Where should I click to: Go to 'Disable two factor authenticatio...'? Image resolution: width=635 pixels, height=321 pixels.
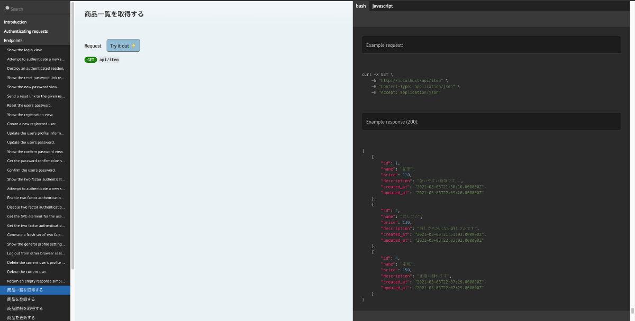tap(35, 207)
